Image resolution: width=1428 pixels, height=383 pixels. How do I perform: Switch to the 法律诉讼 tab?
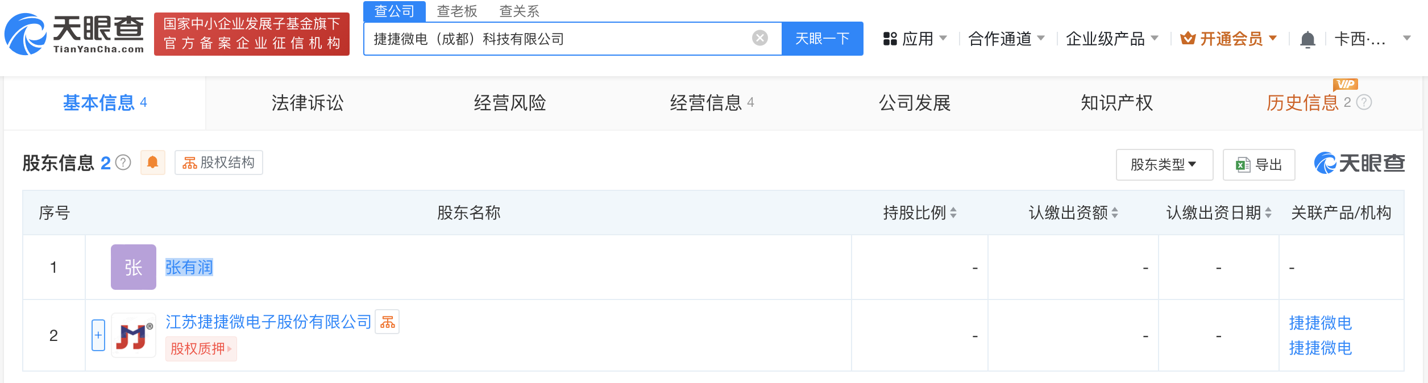click(x=308, y=103)
